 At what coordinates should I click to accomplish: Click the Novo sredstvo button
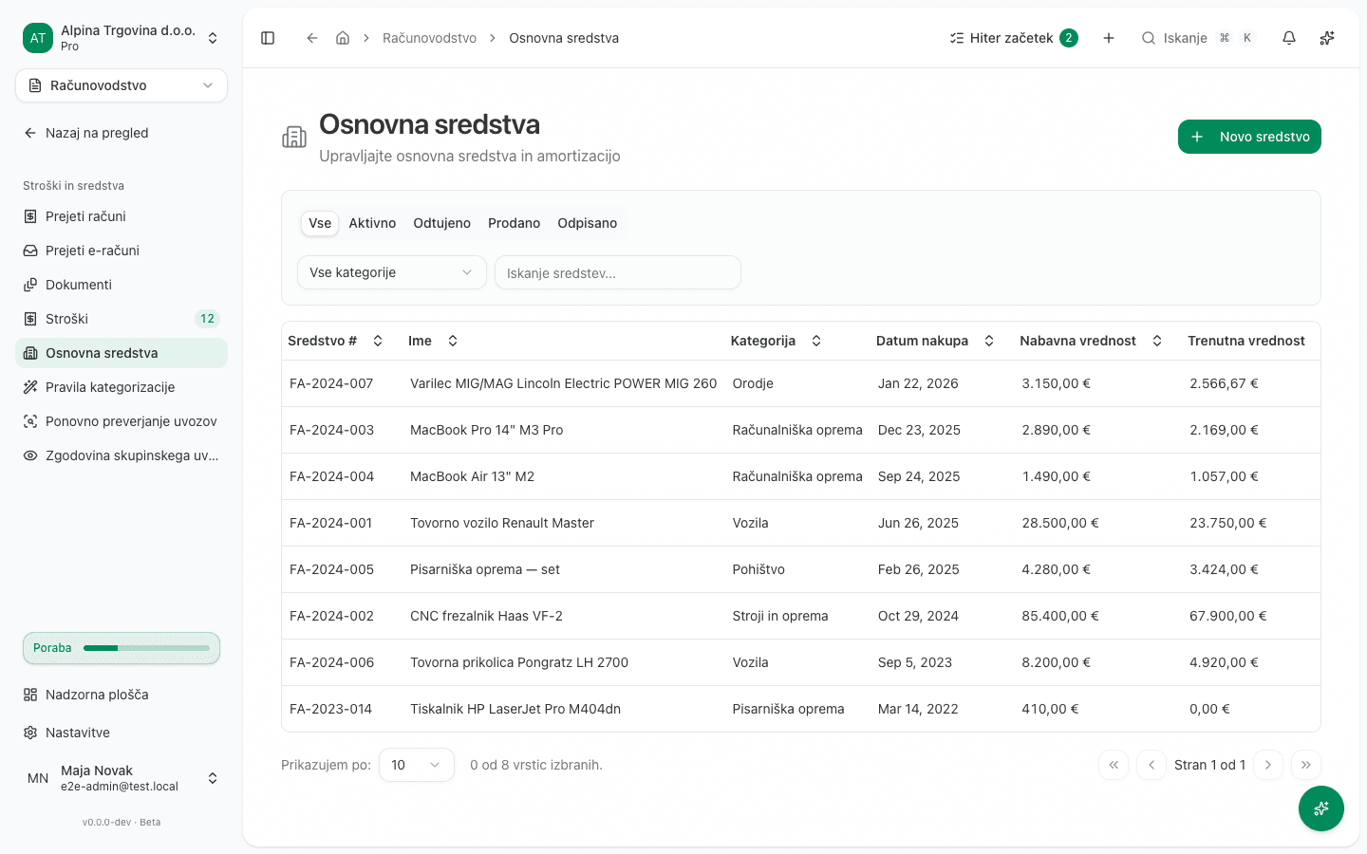point(1249,137)
